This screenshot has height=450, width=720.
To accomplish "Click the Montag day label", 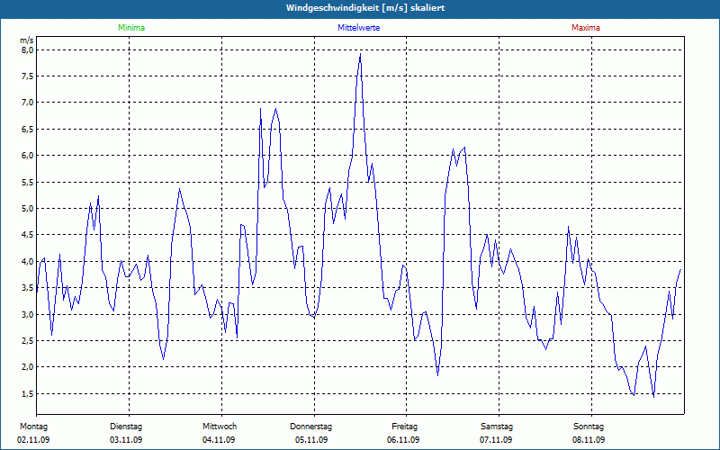I will point(33,427).
